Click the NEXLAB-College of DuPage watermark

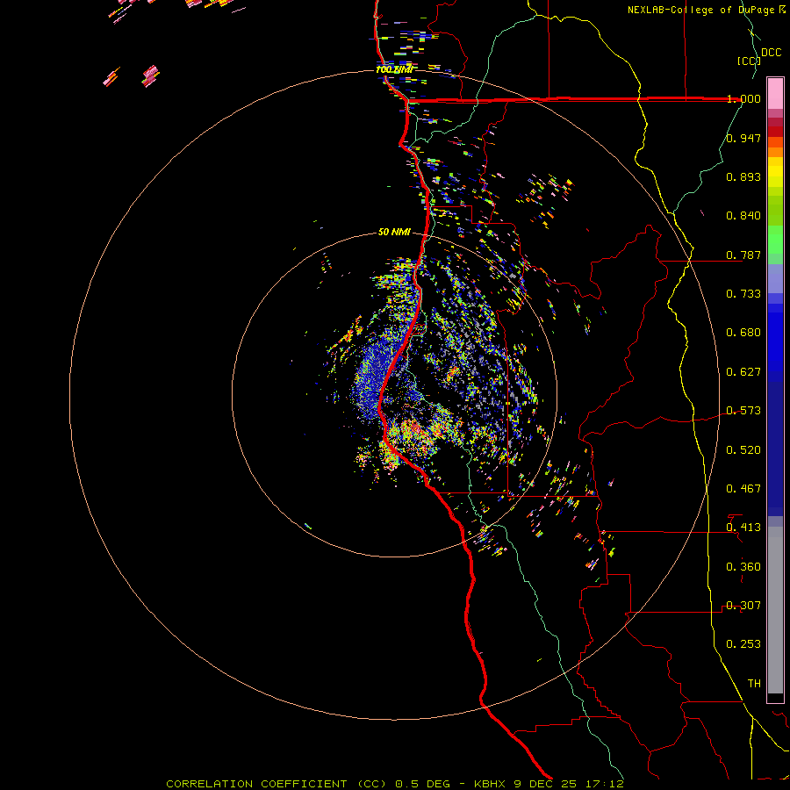pyautogui.click(x=700, y=10)
